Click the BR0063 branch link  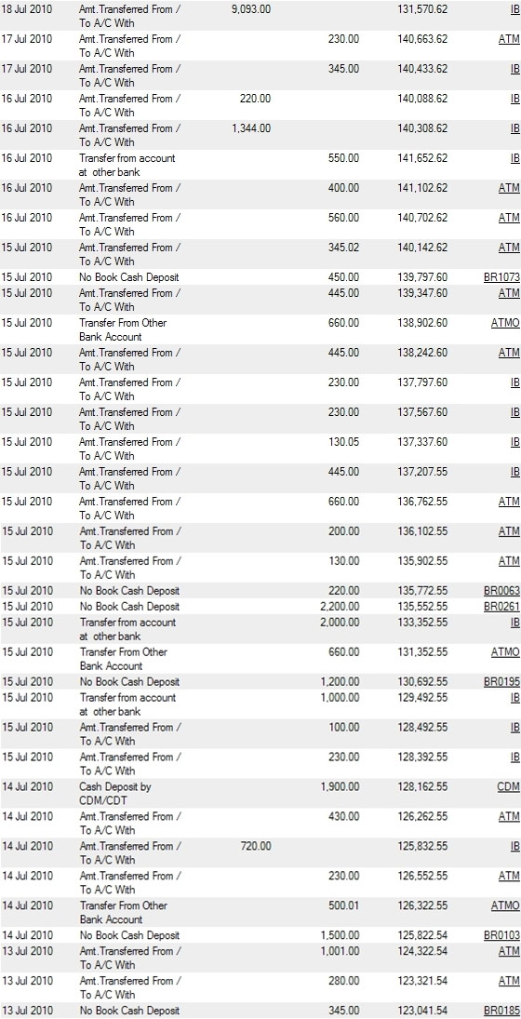(x=501, y=591)
